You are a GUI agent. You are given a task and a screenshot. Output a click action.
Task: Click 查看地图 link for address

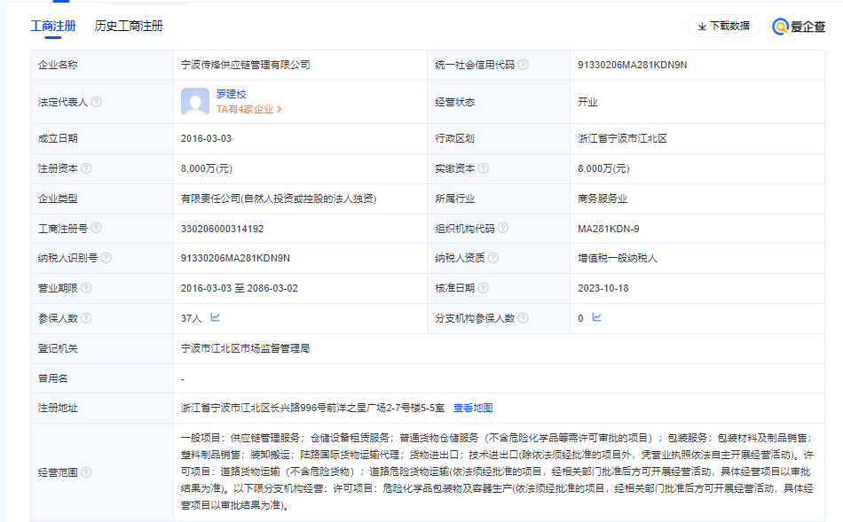[x=473, y=408]
